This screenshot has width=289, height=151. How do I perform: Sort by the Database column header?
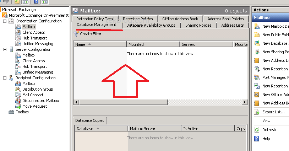pos(101,129)
